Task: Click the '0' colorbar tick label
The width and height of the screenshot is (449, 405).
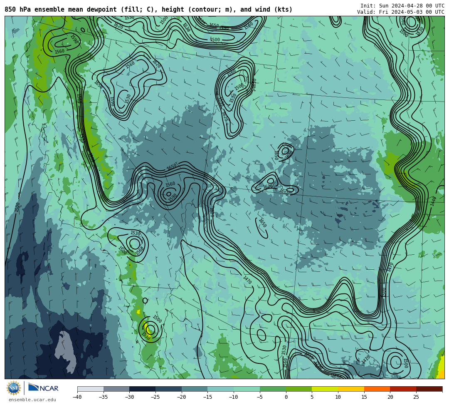Action: point(286,397)
